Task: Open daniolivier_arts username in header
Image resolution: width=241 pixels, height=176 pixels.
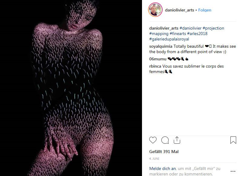Action: click(x=179, y=10)
